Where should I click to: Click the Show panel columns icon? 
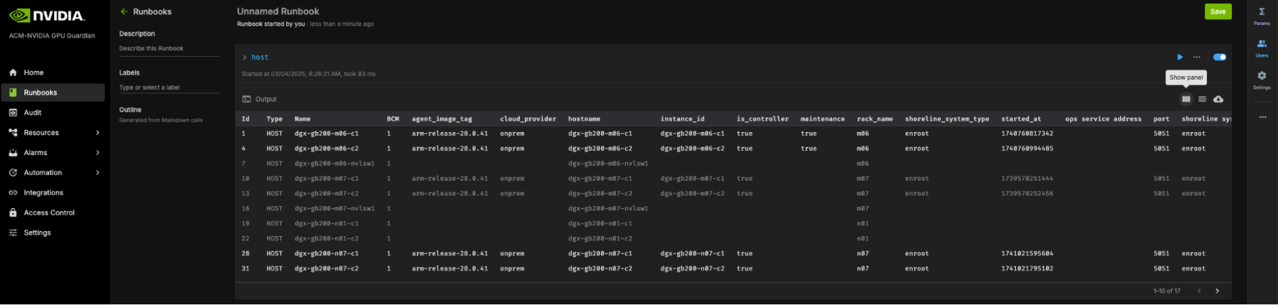pyautogui.click(x=1186, y=99)
